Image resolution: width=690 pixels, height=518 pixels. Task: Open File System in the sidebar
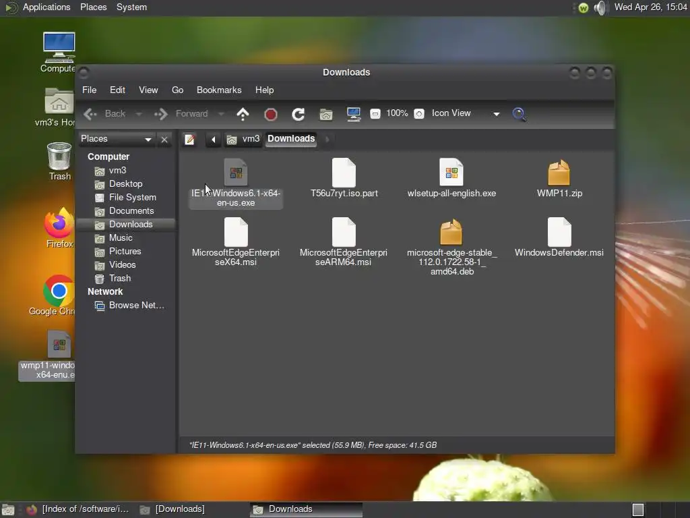point(132,198)
